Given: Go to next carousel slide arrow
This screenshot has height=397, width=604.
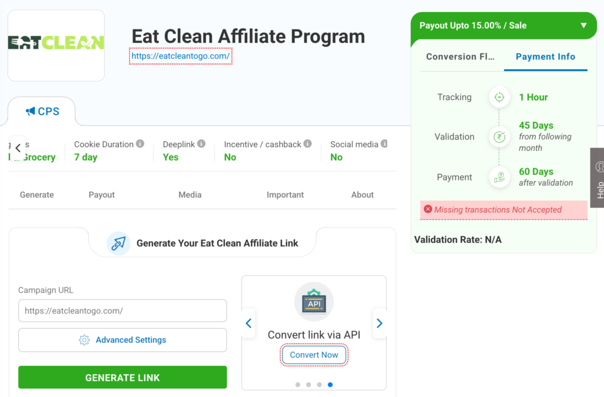Looking at the screenshot, I should 380,323.
